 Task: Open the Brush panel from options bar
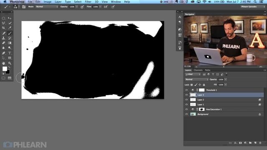tap(24, 7)
